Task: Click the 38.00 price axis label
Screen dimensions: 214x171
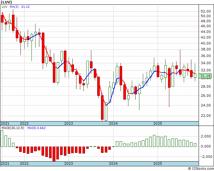Action: (206, 49)
